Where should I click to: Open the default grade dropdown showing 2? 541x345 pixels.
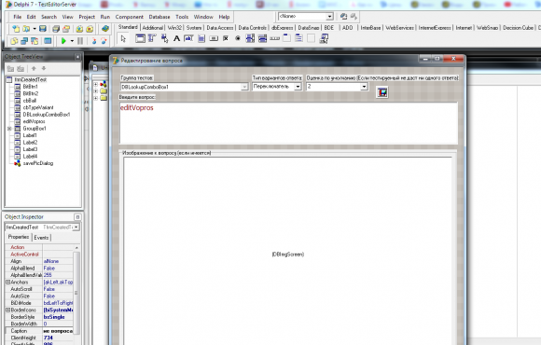(364, 87)
